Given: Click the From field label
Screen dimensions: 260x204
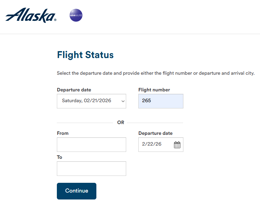Looking at the screenshot, I should point(63,133).
